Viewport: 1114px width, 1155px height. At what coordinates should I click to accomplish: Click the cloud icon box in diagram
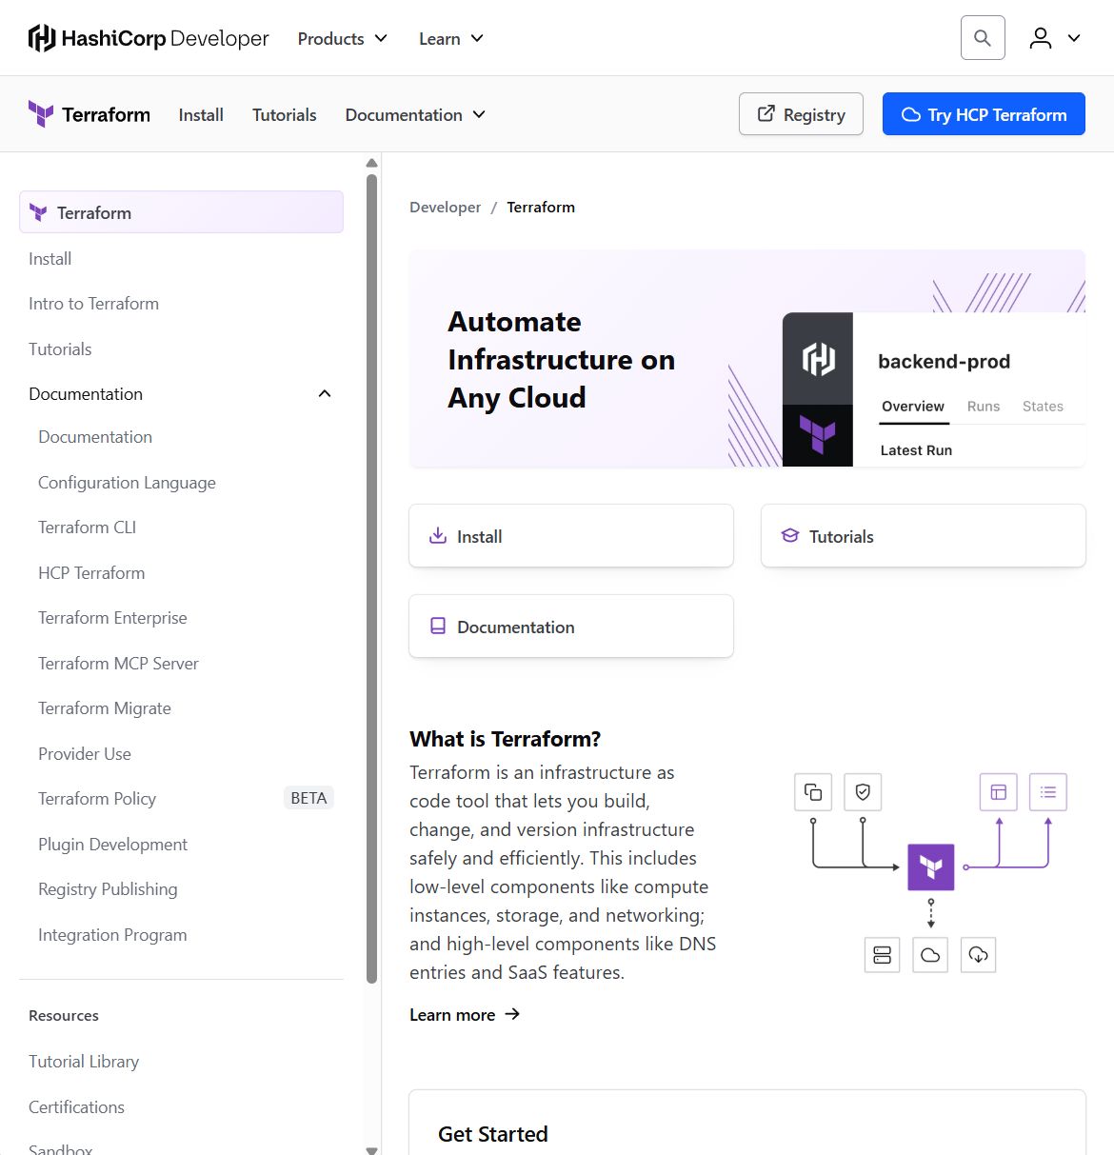click(x=930, y=955)
